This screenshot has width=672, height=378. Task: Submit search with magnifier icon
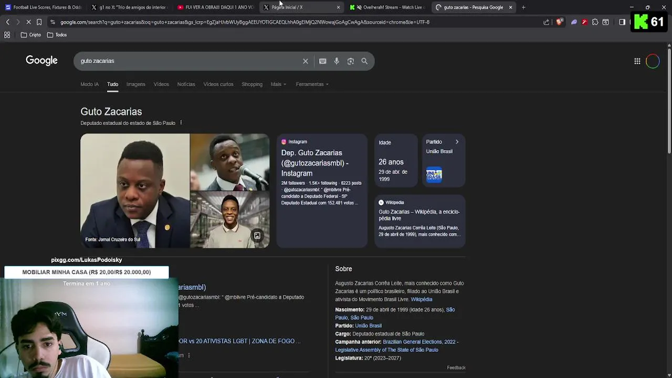(364, 61)
